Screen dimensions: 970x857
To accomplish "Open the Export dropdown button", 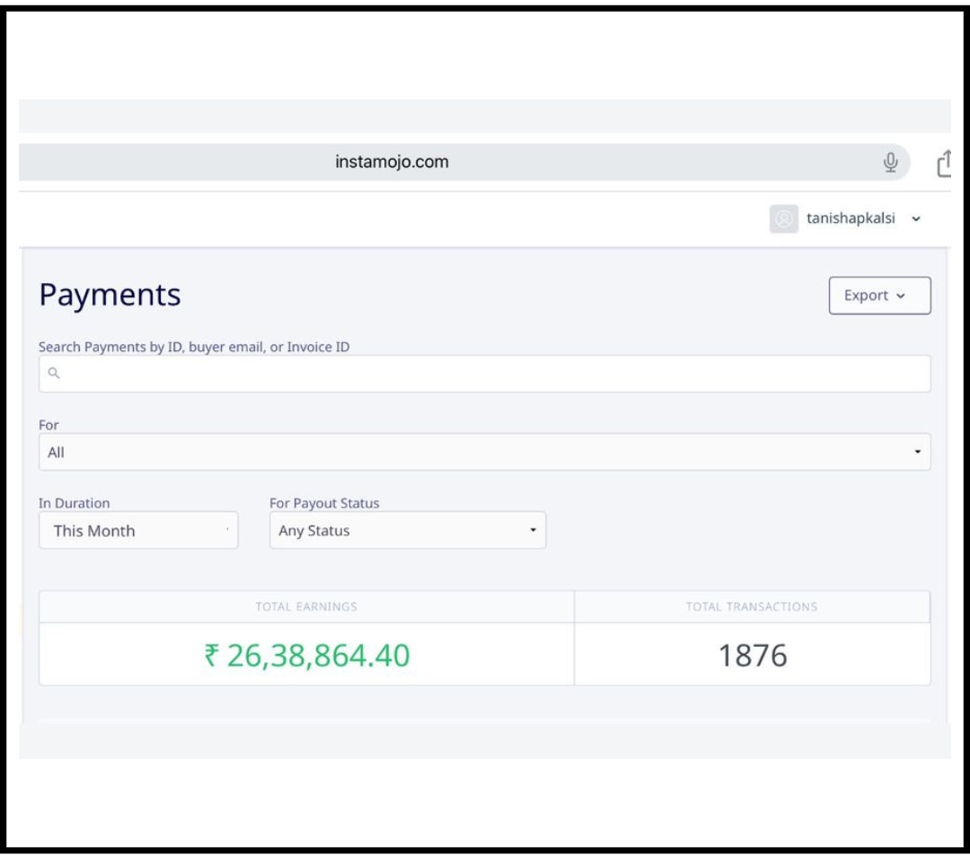I will tap(879, 296).
